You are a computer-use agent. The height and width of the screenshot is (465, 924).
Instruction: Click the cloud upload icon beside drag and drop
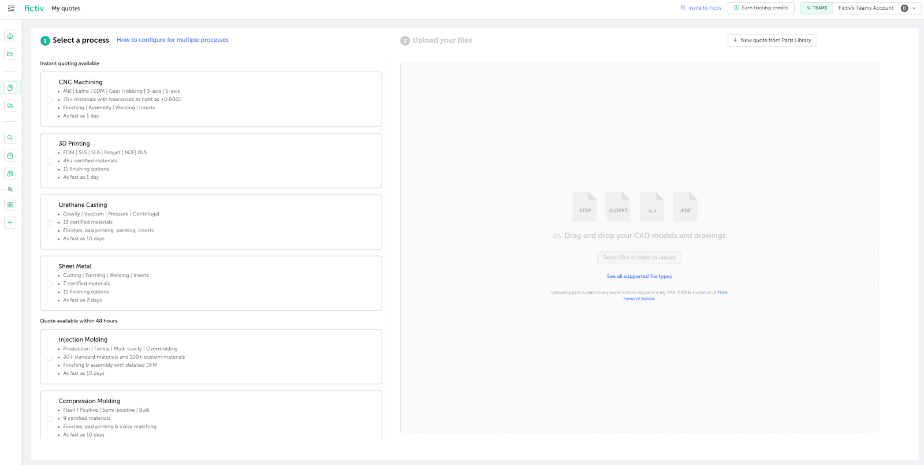[x=557, y=236]
